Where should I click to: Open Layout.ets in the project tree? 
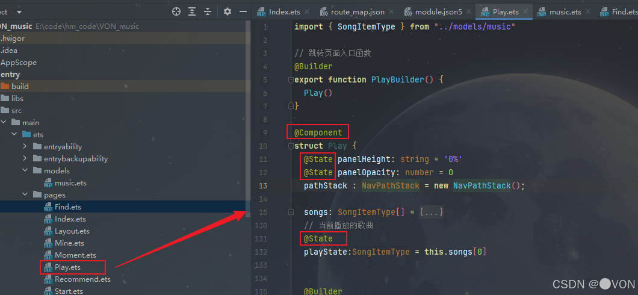pyautogui.click(x=72, y=231)
